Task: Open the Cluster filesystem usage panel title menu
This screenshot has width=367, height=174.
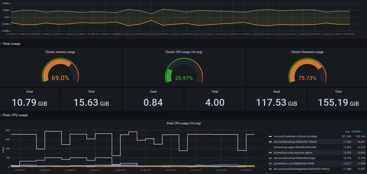Action: [307, 52]
